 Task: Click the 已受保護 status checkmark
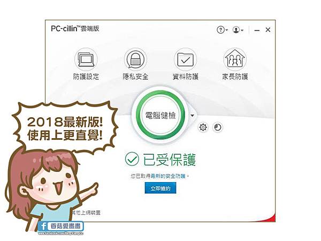132,159
